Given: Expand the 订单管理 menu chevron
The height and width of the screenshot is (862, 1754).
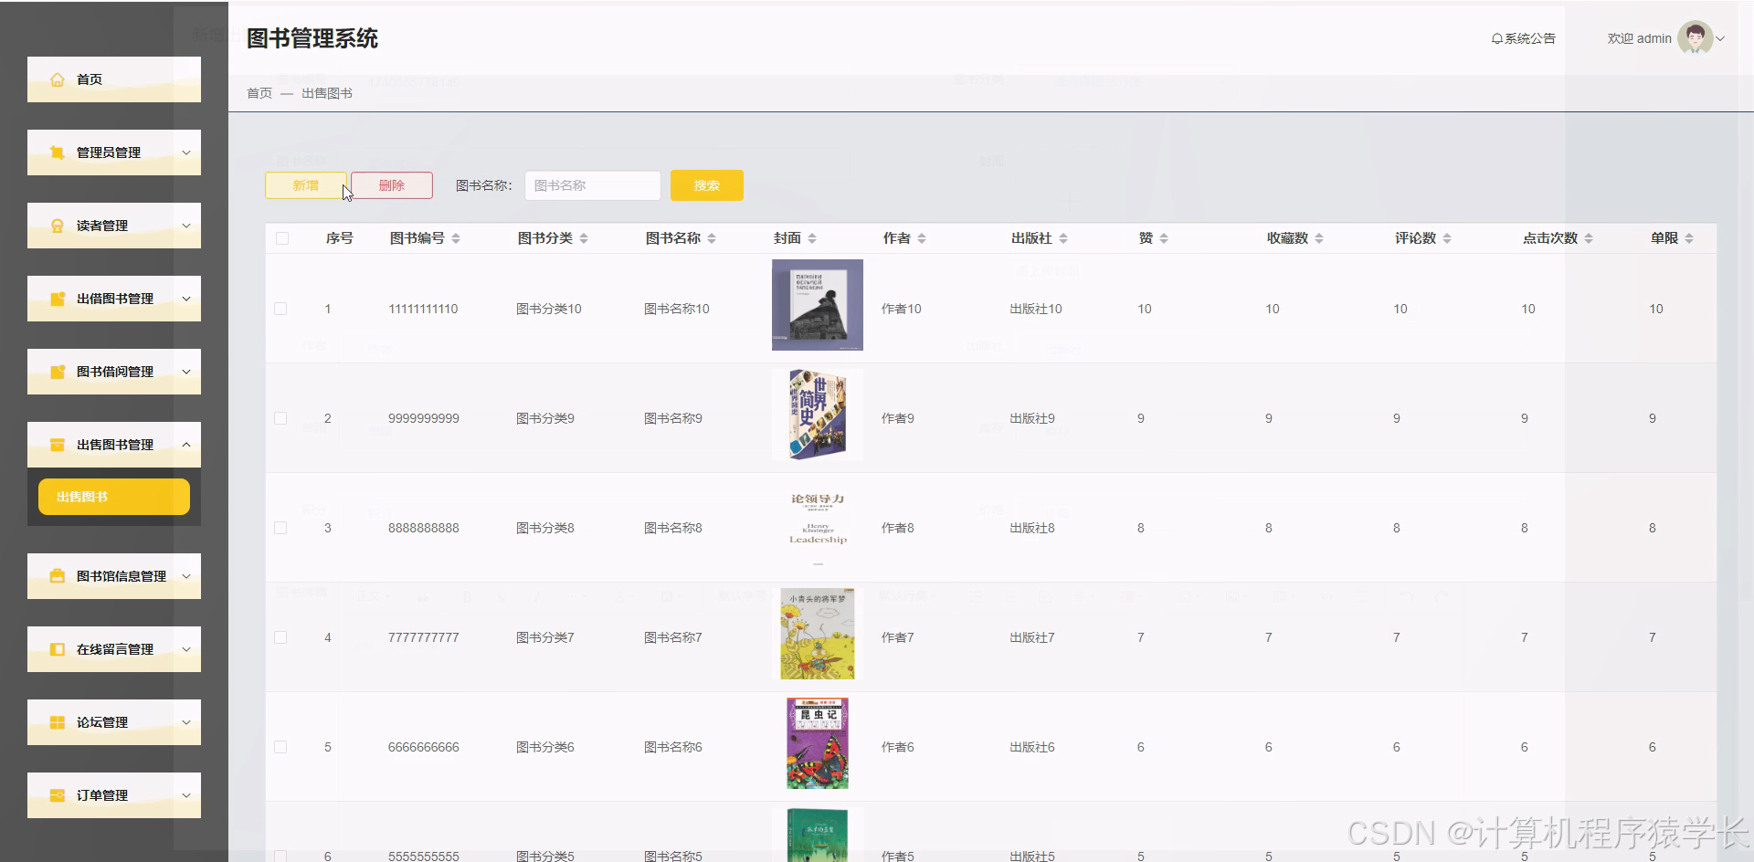Looking at the screenshot, I should [x=186, y=795].
